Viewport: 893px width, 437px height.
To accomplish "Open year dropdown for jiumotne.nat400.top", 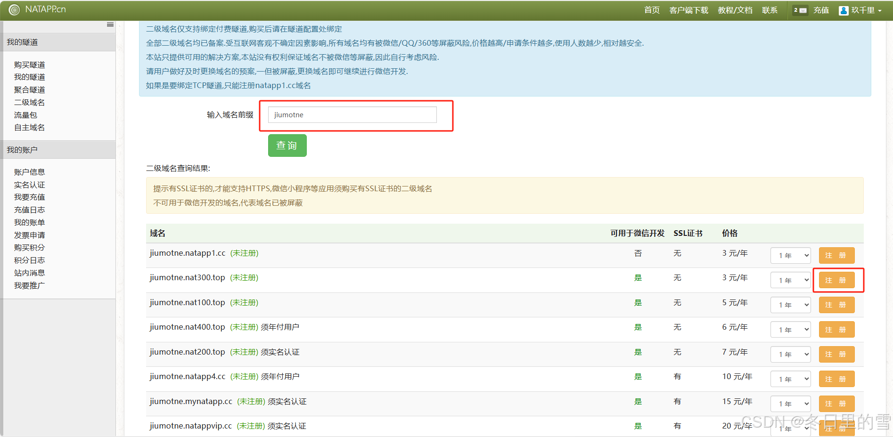I will [791, 330].
